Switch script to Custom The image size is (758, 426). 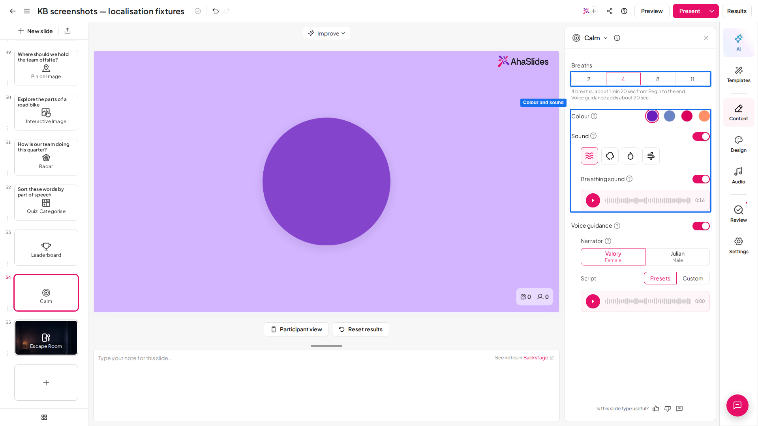click(x=693, y=278)
